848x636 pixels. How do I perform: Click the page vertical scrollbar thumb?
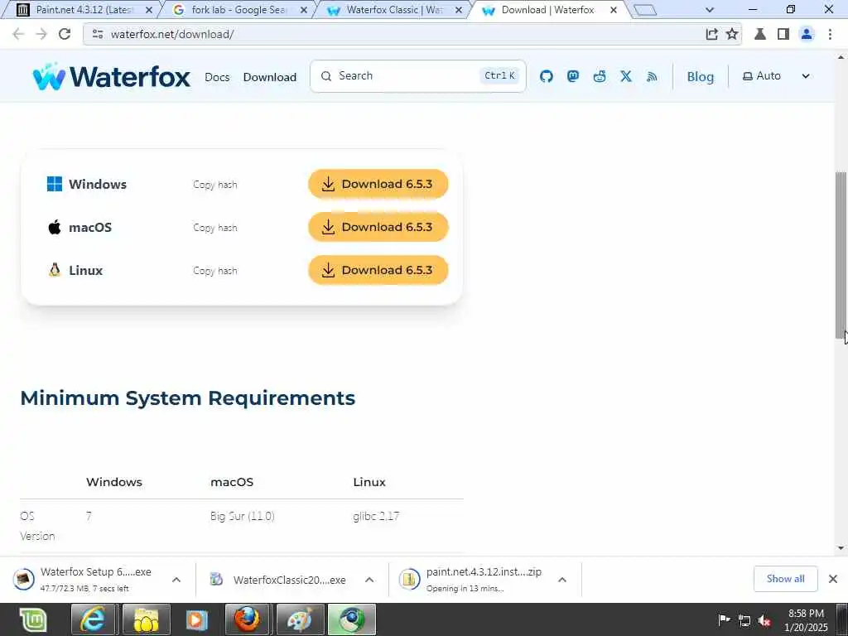[841, 254]
